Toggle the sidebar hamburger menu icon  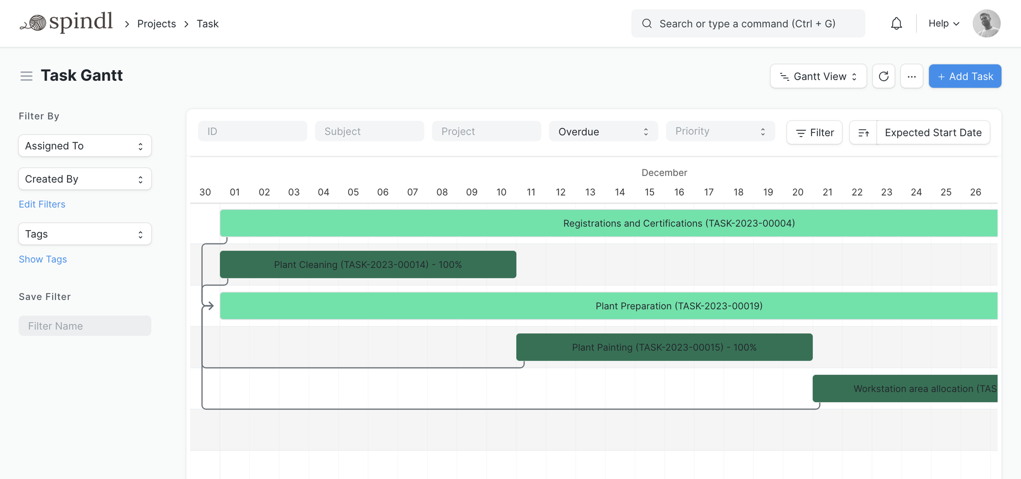click(27, 76)
